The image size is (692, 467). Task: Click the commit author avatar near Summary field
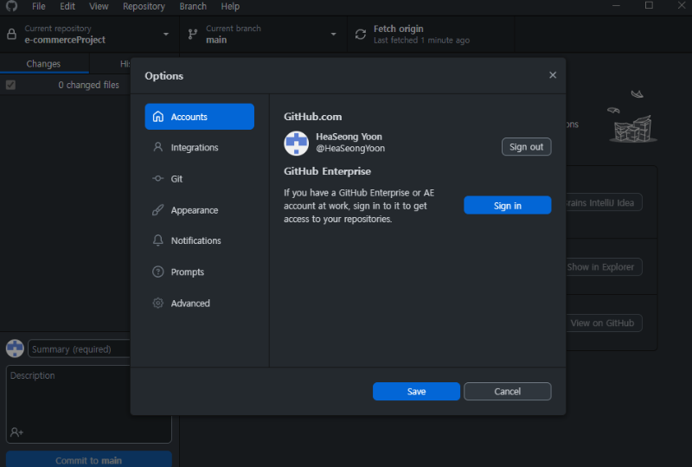coord(15,349)
